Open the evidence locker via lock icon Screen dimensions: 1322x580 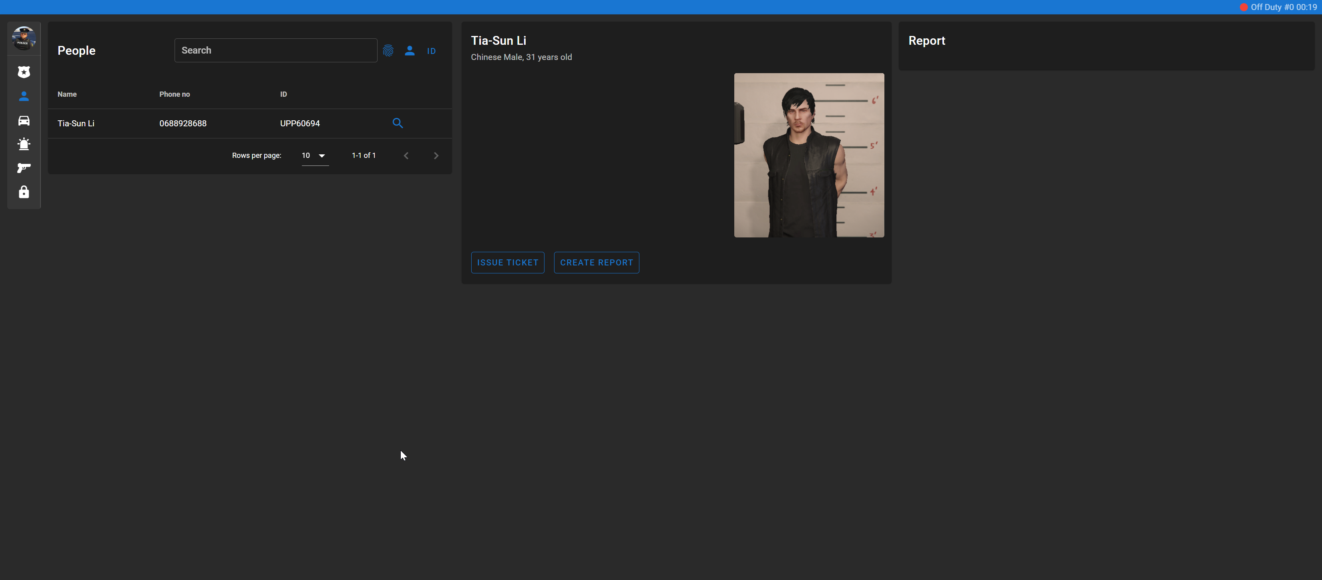(24, 192)
